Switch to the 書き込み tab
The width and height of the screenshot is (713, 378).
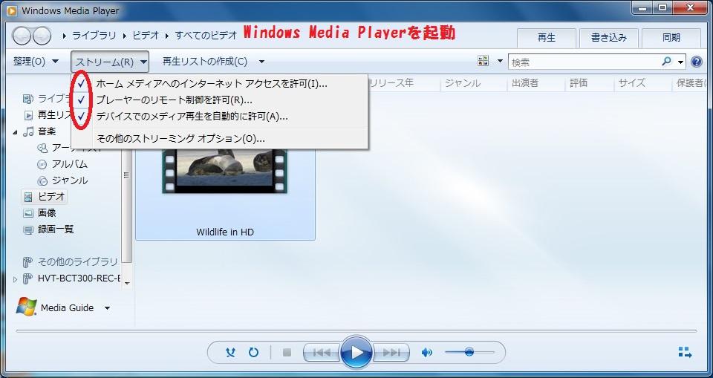click(609, 38)
